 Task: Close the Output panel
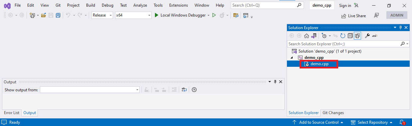coord(281,82)
